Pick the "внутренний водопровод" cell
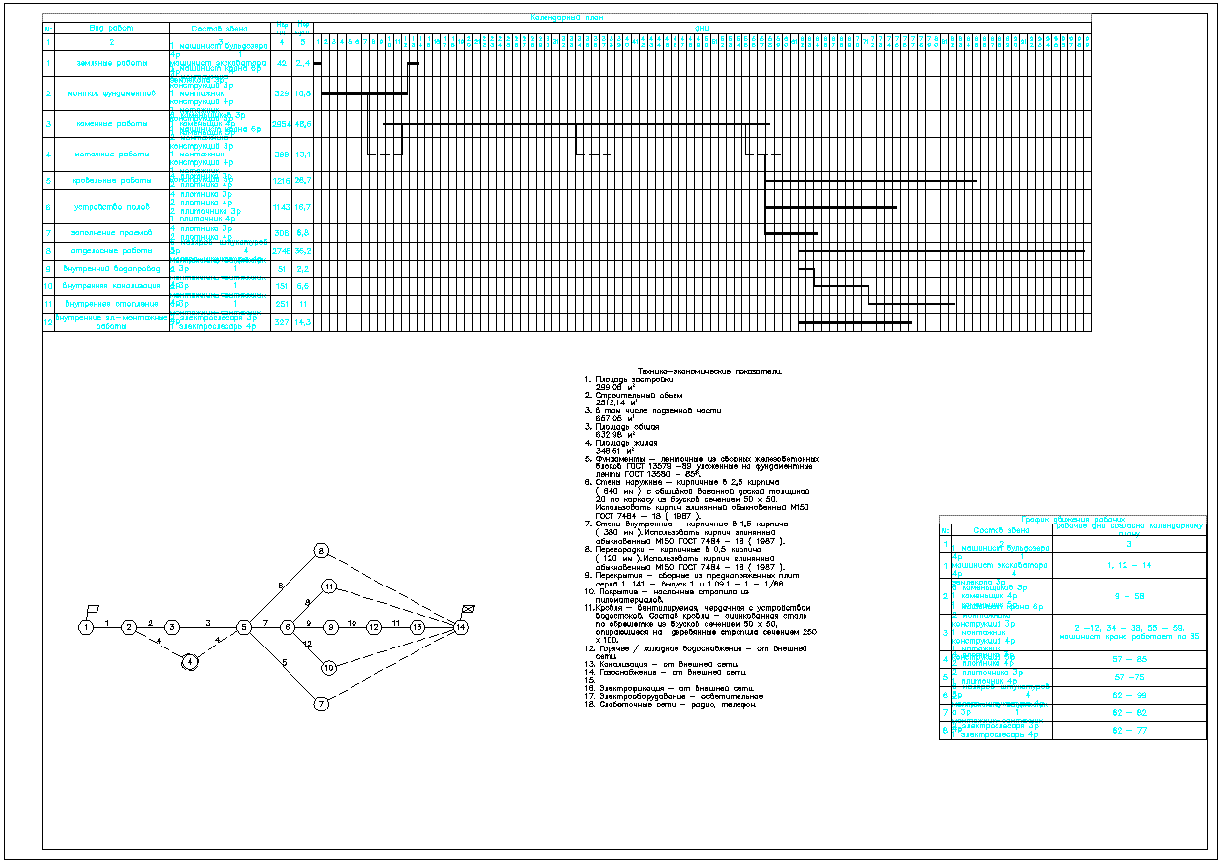This screenshot has width=1223, height=863. [112, 268]
